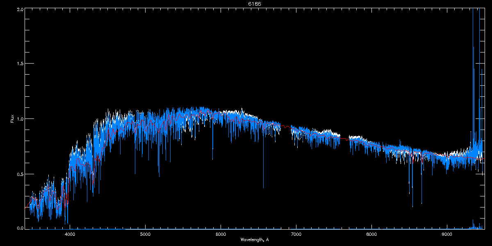Click the 9000 wavelength tick label

(447, 235)
